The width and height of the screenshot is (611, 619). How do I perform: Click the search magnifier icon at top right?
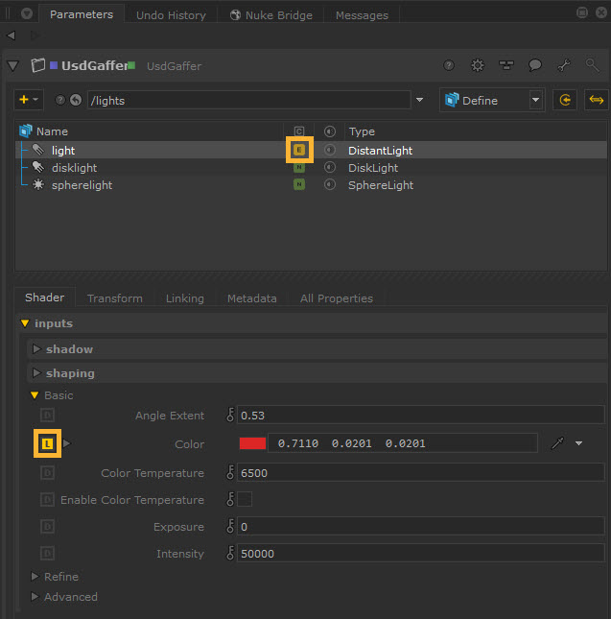tap(592, 66)
